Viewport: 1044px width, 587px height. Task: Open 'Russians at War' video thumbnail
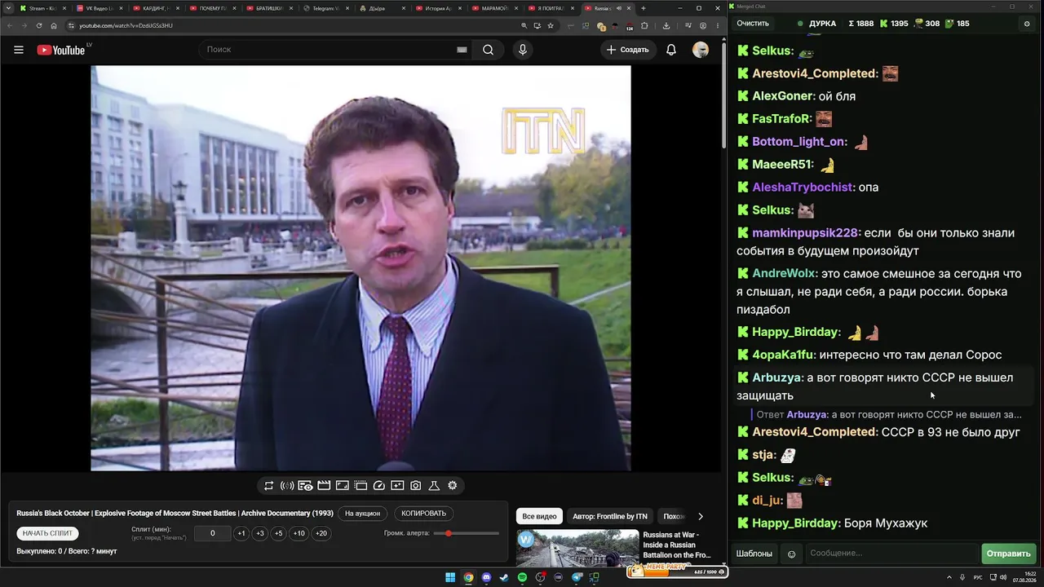(x=577, y=549)
